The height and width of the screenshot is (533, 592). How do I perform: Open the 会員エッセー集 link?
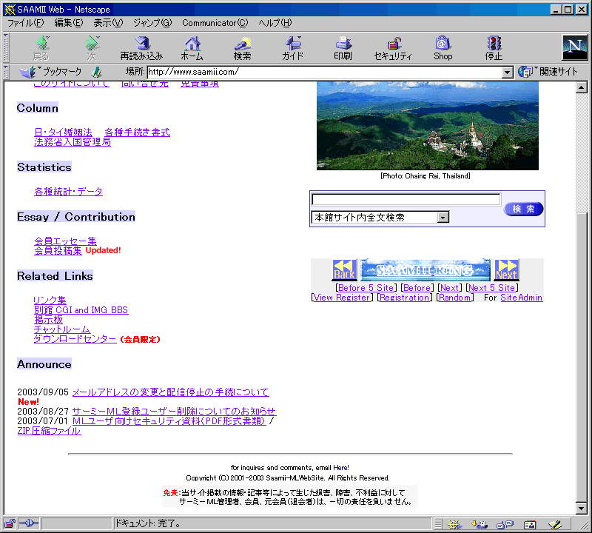click(x=65, y=241)
